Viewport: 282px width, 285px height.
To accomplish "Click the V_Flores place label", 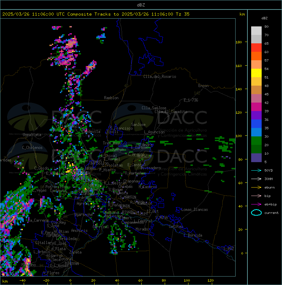I will [x=51, y=273].
